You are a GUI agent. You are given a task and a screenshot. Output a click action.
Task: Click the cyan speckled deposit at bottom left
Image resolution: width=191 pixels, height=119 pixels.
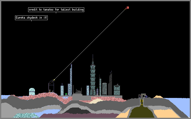[26, 116]
